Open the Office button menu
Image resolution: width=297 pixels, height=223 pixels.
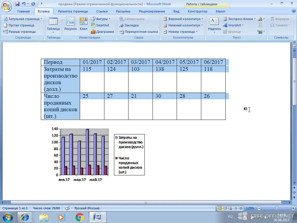(x=6, y=6)
